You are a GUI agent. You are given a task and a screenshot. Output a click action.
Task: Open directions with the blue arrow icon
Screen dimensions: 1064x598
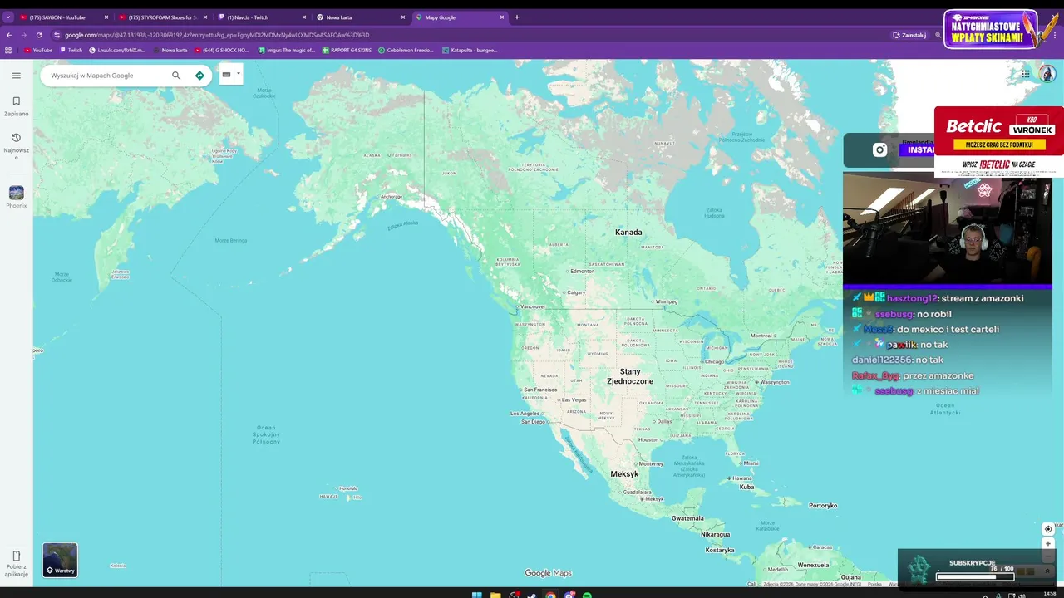click(199, 76)
